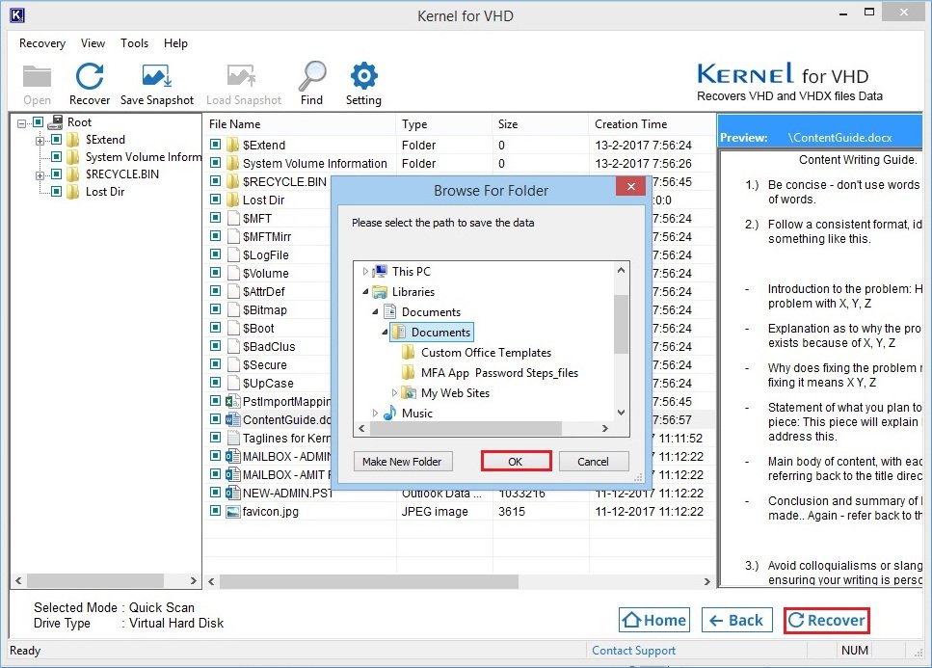Toggle the Root checkbox in tree
Image resolution: width=932 pixels, height=668 pixels.
(x=38, y=122)
